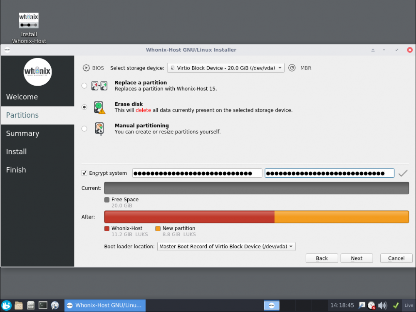Select the Erase disk drive icon

tap(99, 107)
